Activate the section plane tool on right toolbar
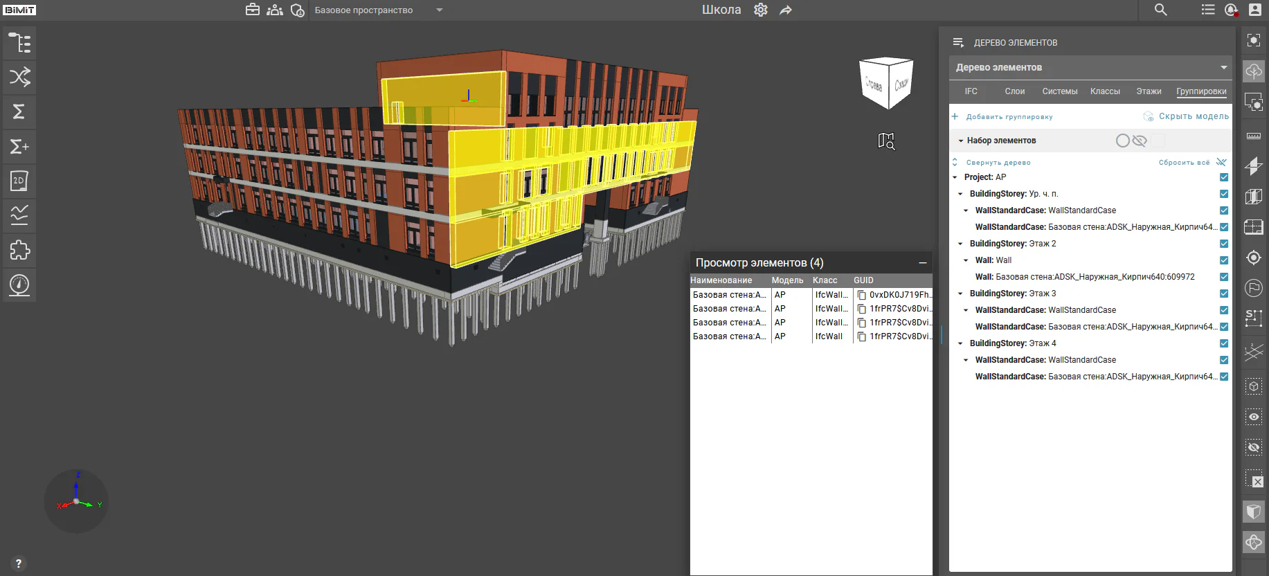The width and height of the screenshot is (1269, 576). tap(1254, 166)
